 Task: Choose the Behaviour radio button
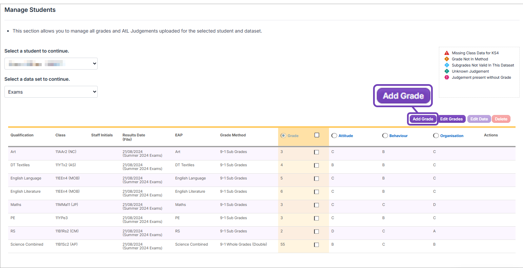(x=385, y=136)
